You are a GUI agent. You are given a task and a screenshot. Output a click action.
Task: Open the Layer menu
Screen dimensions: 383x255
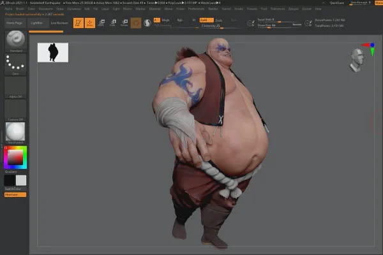[105, 9]
